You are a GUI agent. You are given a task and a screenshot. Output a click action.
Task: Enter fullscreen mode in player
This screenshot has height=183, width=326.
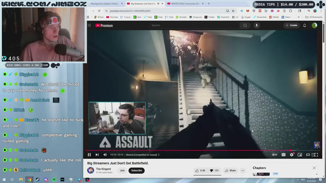(x=316, y=155)
